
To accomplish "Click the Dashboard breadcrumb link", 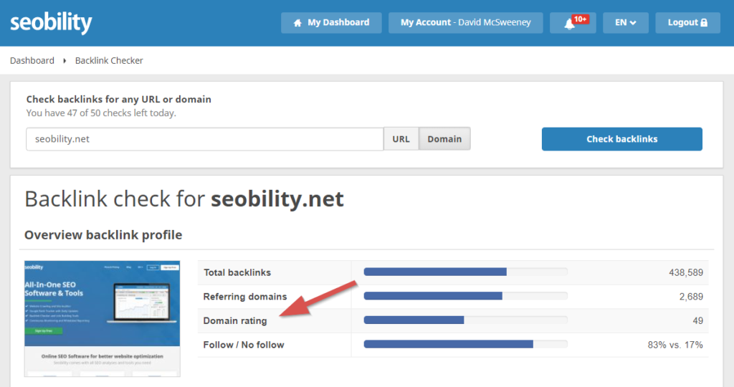I will [32, 61].
